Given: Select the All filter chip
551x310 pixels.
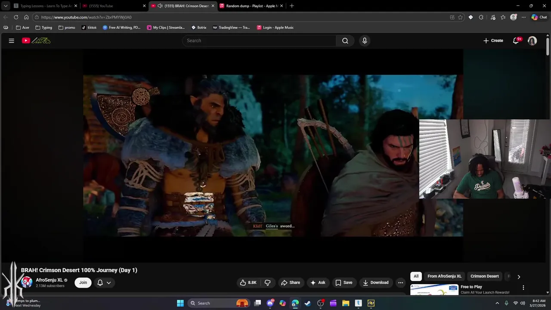Looking at the screenshot, I should [416, 276].
